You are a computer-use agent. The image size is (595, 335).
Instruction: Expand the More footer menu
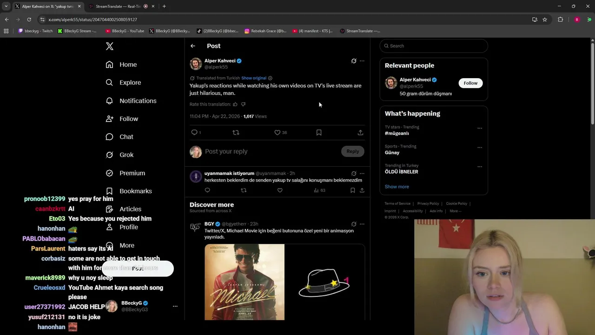tap(456, 211)
